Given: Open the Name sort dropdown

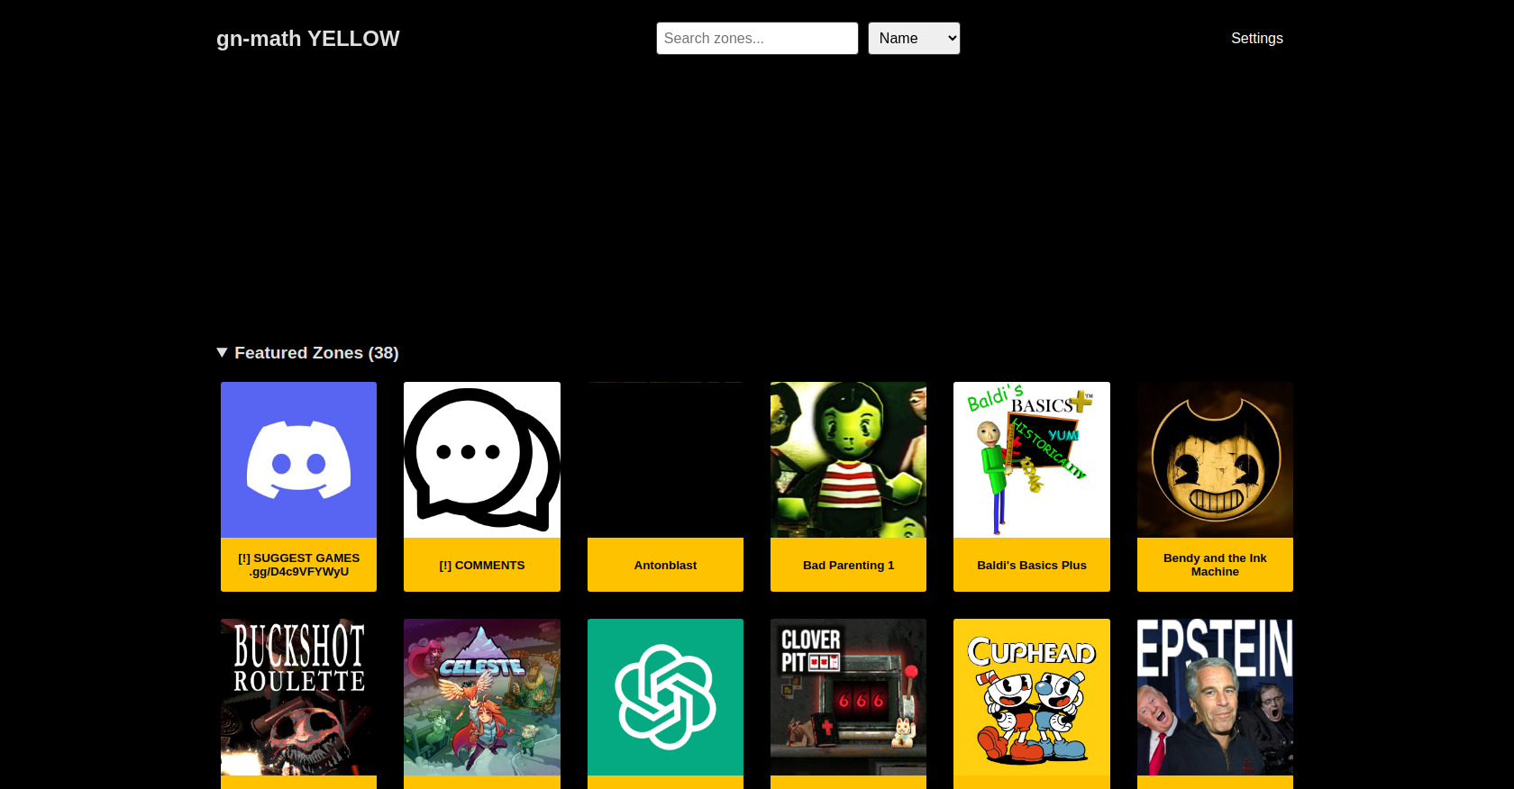Looking at the screenshot, I should (x=914, y=39).
